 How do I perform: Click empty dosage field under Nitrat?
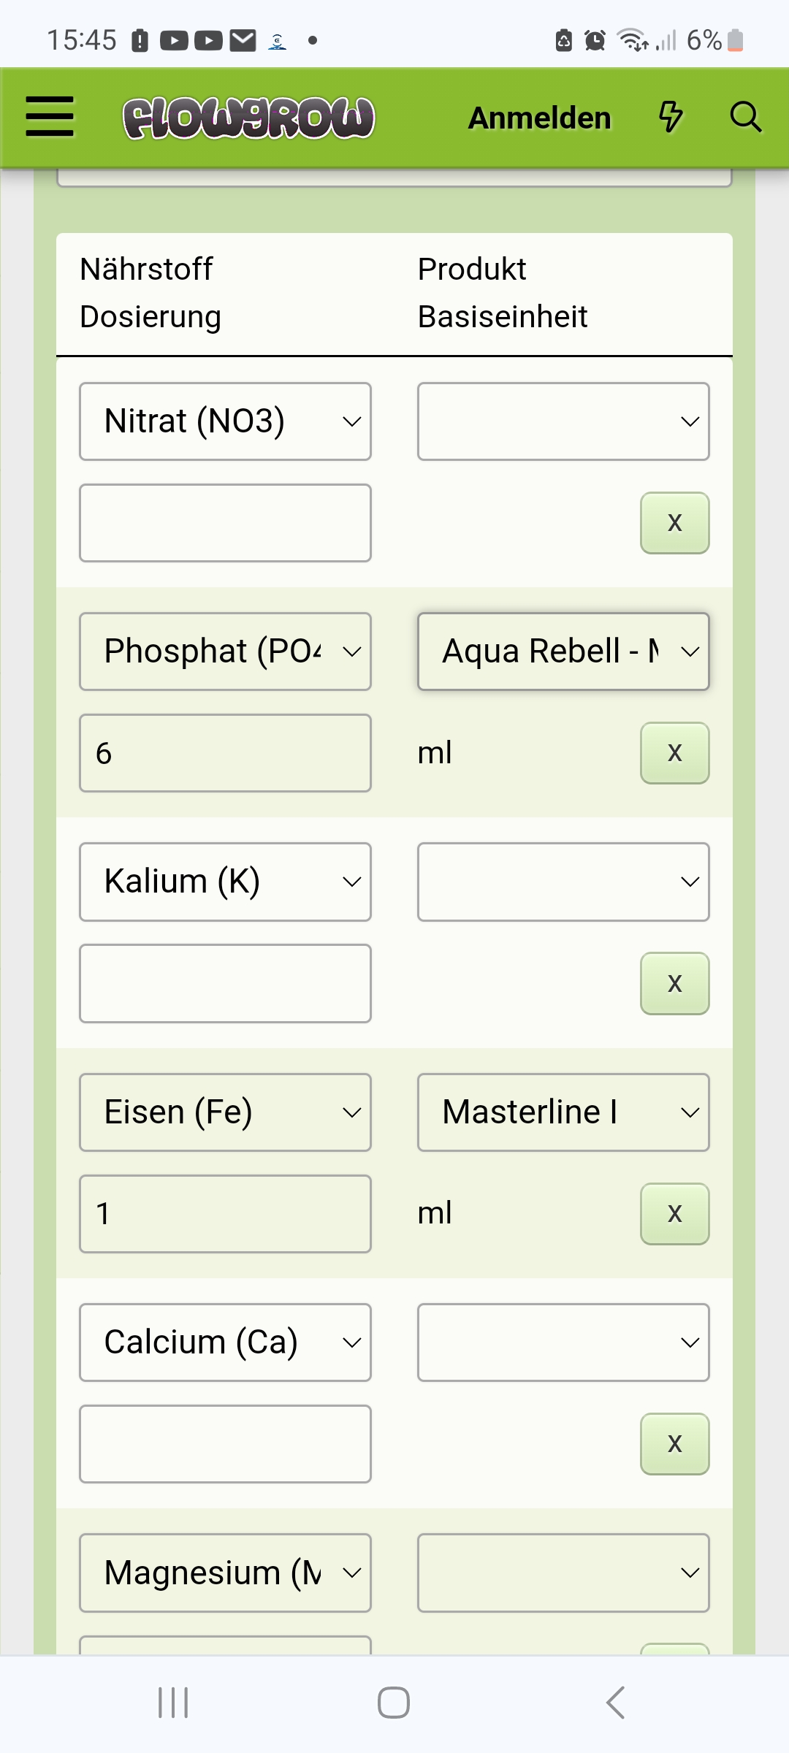tap(225, 523)
